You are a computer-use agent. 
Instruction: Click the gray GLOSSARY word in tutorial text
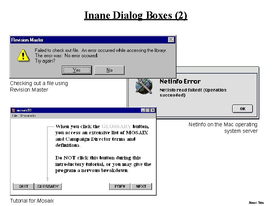[x=116, y=126]
